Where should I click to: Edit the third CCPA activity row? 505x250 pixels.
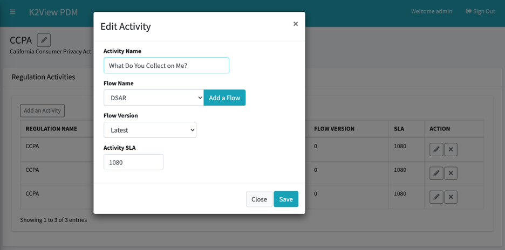(x=436, y=197)
